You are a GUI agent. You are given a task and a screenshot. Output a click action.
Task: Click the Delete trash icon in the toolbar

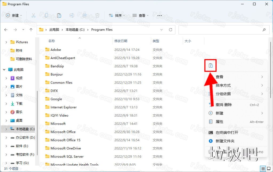[x=97, y=15]
